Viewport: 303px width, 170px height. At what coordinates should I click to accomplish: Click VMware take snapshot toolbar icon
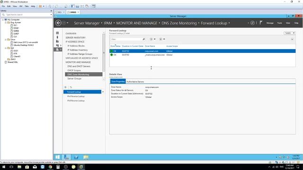pyautogui.click(x=56, y=6)
